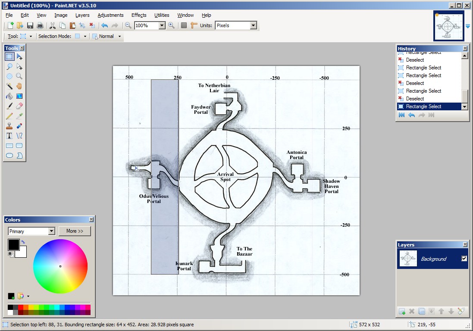The width and height of the screenshot is (473, 331).
Task: Open the color palette options arrow
Action: click(28, 297)
